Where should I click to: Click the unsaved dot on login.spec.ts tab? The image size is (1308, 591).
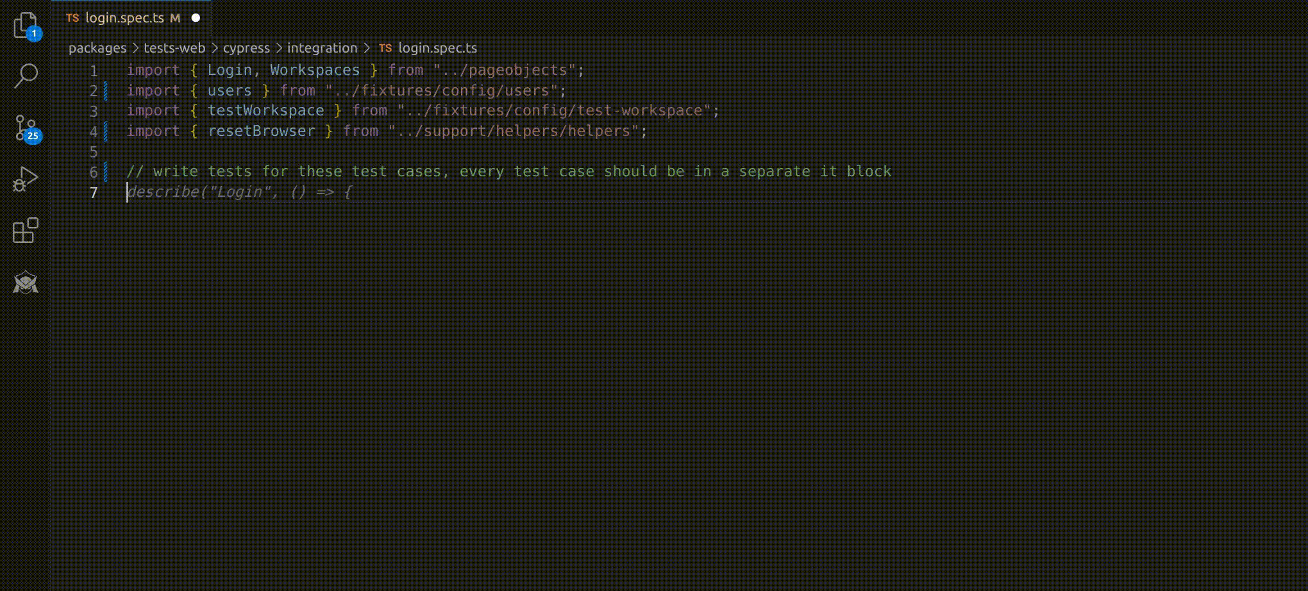pos(196,18)
